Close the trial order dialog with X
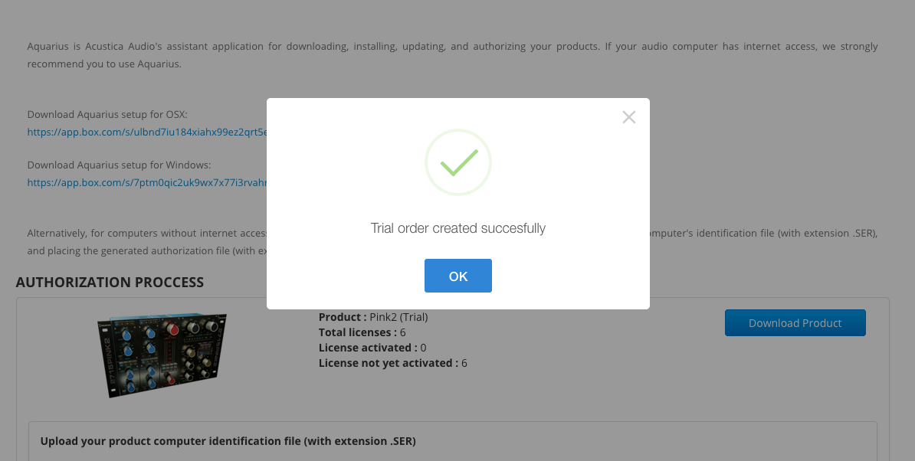The width and height of the screenshot is (915, 461). tap(629, 117)
